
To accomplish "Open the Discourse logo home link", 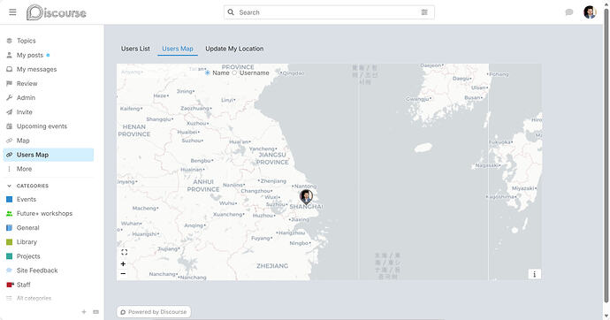I will 57,12.
